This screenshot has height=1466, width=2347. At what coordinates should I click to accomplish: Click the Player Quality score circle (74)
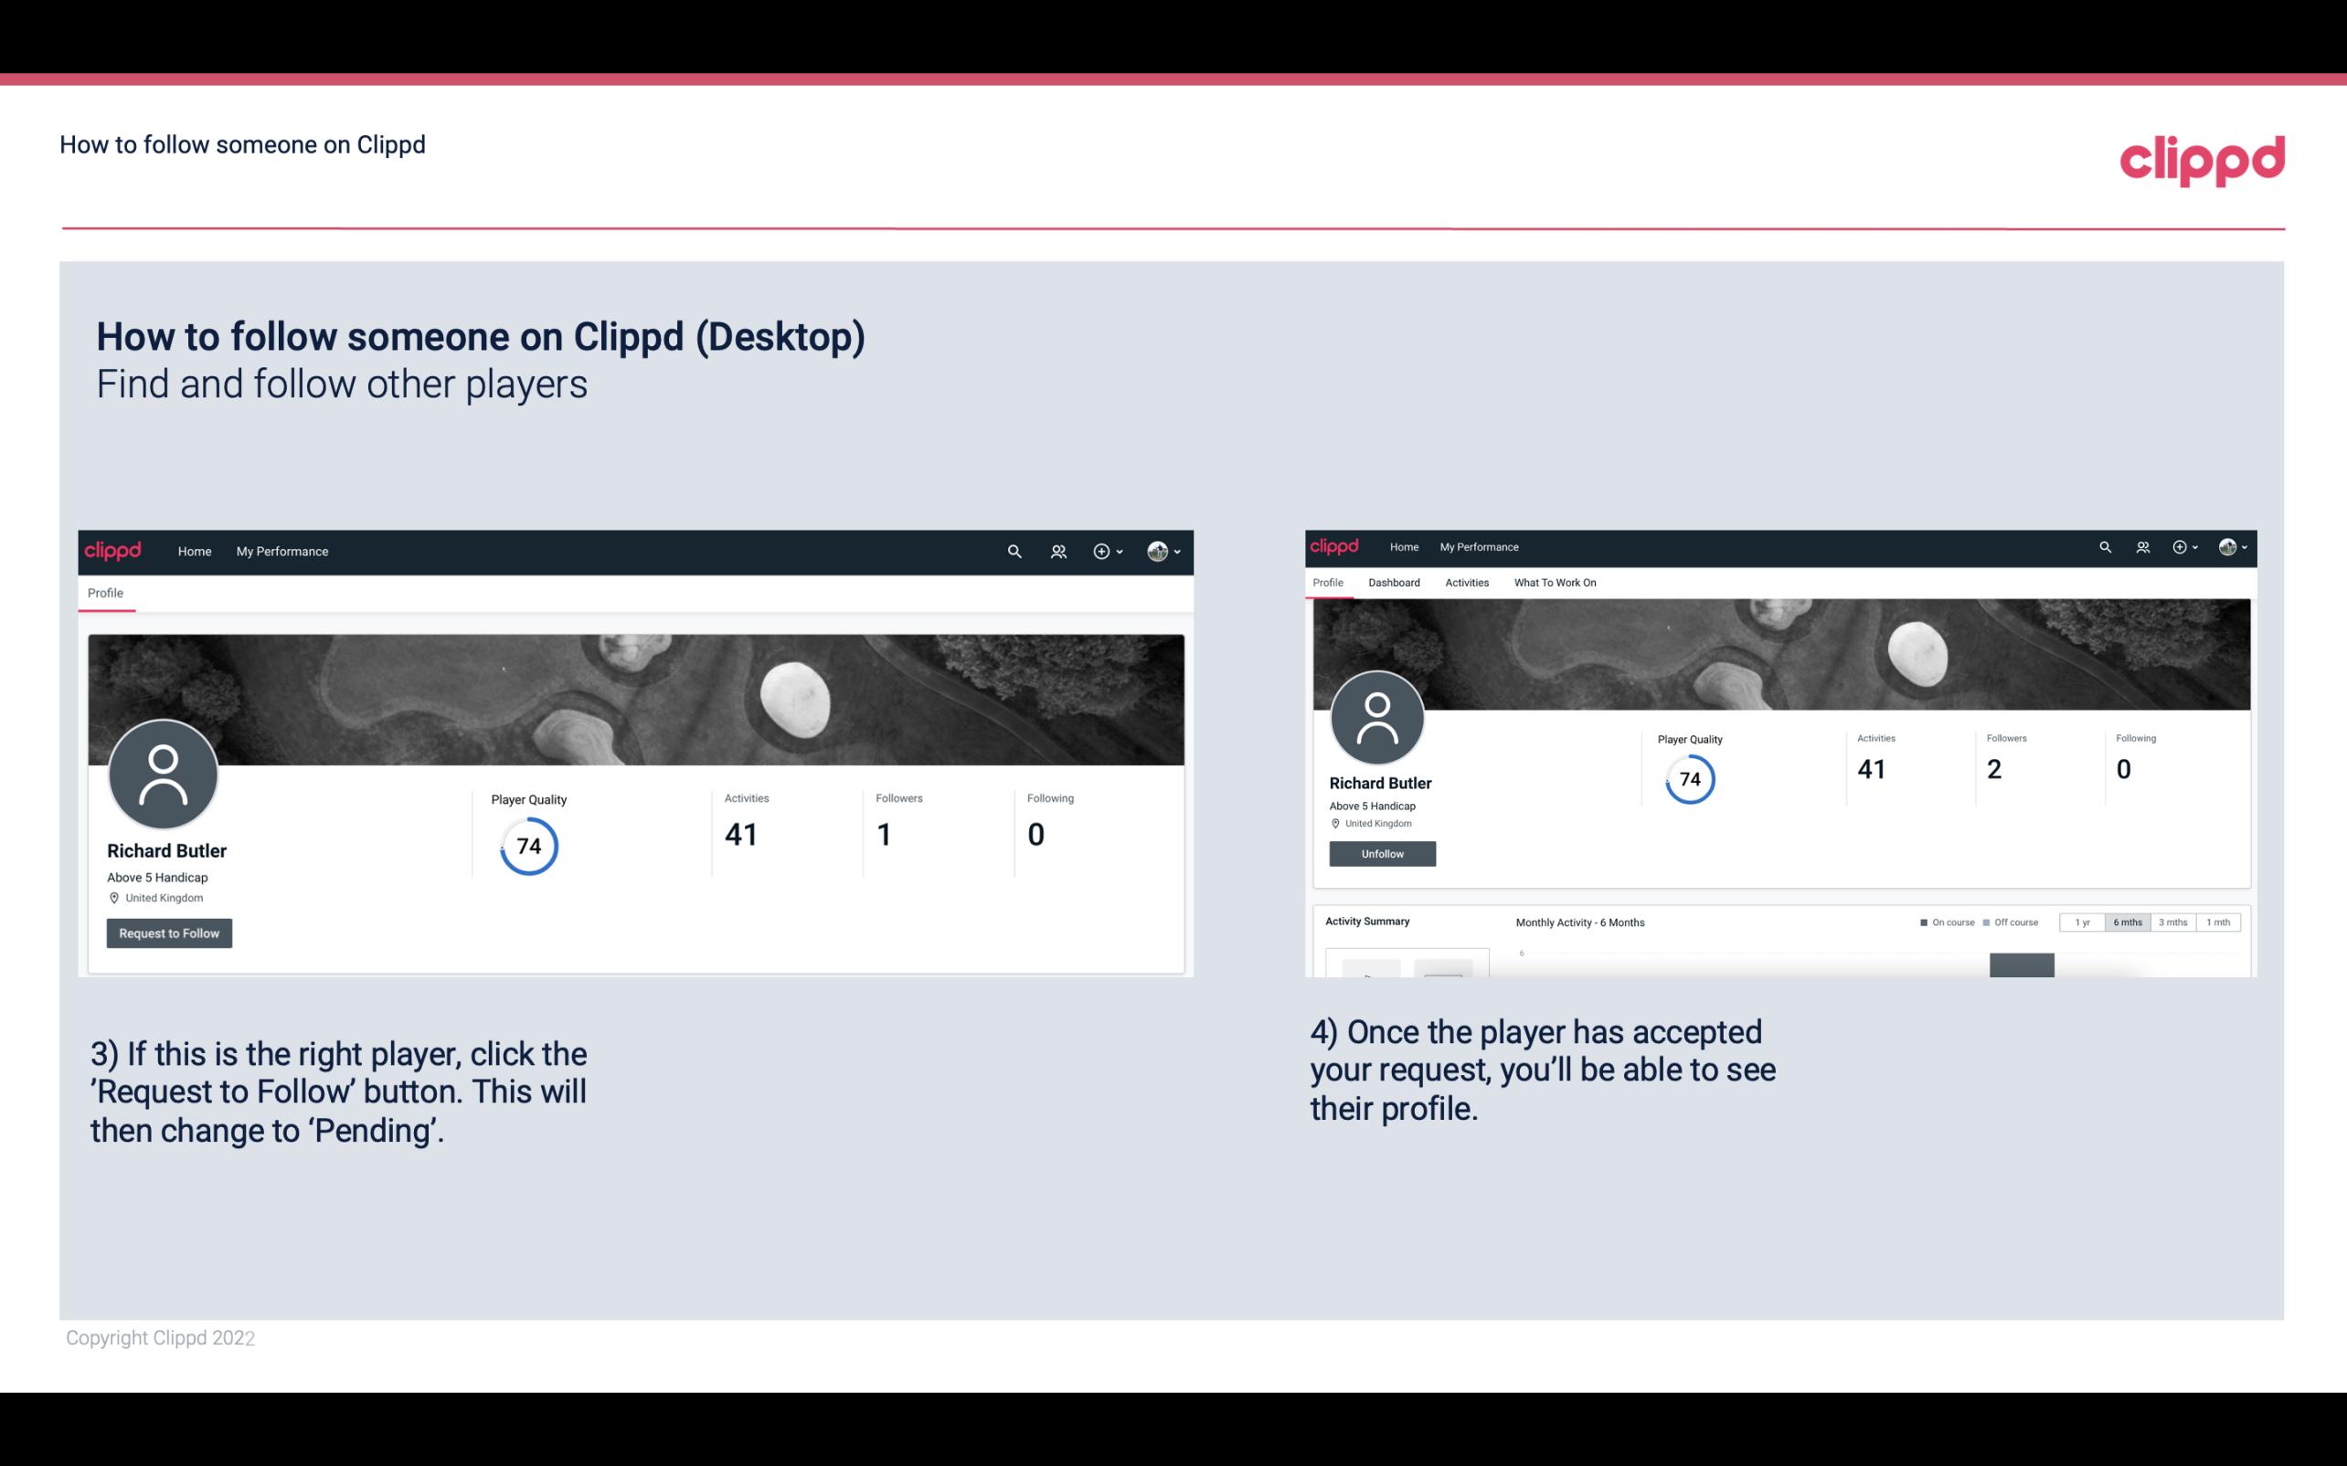527,846
